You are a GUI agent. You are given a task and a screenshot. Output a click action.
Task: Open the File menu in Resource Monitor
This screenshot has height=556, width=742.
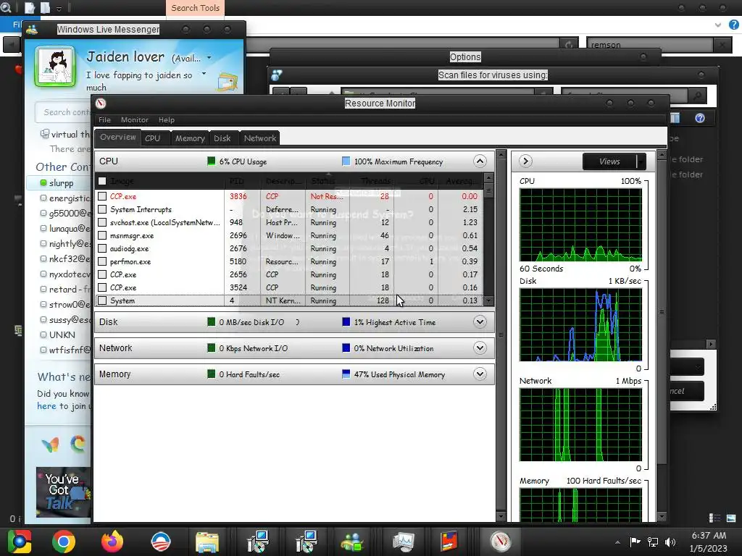[104, 120]
